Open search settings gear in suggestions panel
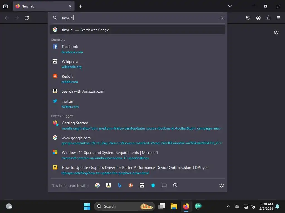 point(221,185)
